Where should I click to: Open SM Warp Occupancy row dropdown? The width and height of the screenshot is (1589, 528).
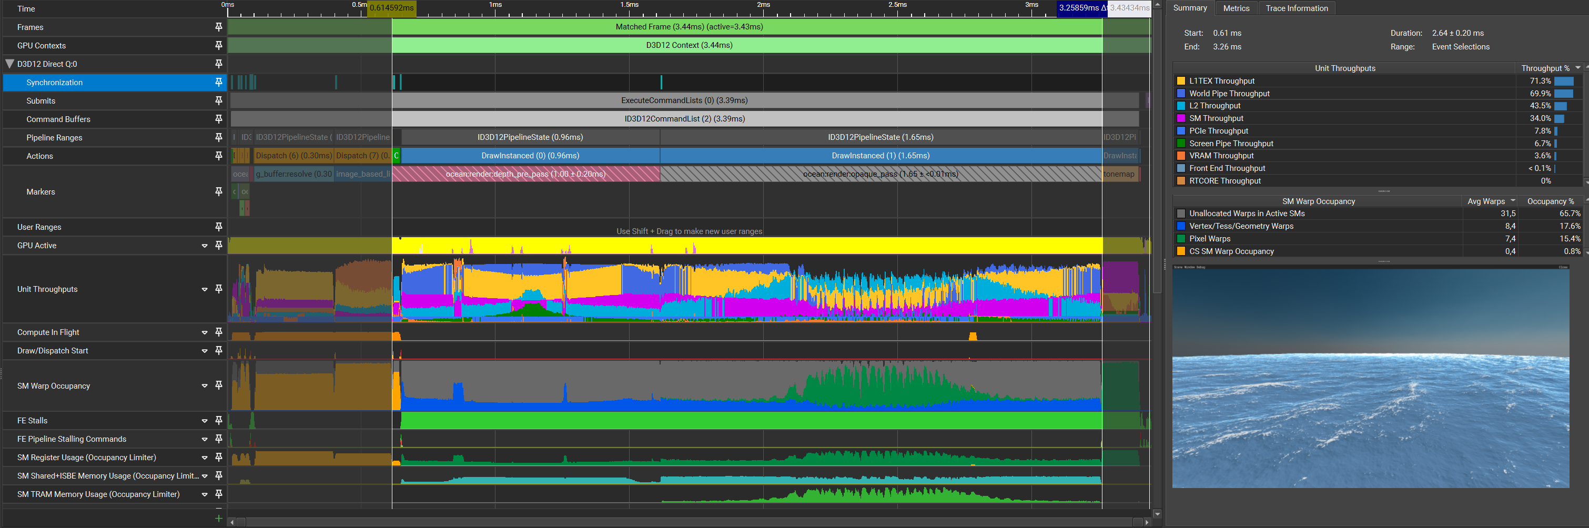tap(205, 386)
